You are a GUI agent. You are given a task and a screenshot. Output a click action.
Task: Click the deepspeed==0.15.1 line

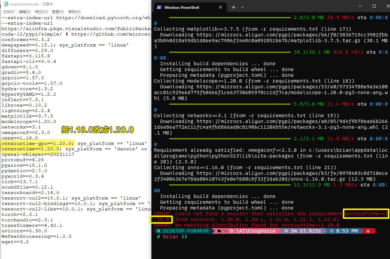point(65,45)
